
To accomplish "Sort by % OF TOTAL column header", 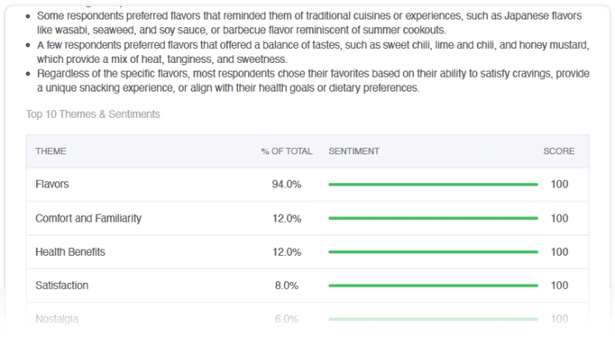I will coord(287,151).
